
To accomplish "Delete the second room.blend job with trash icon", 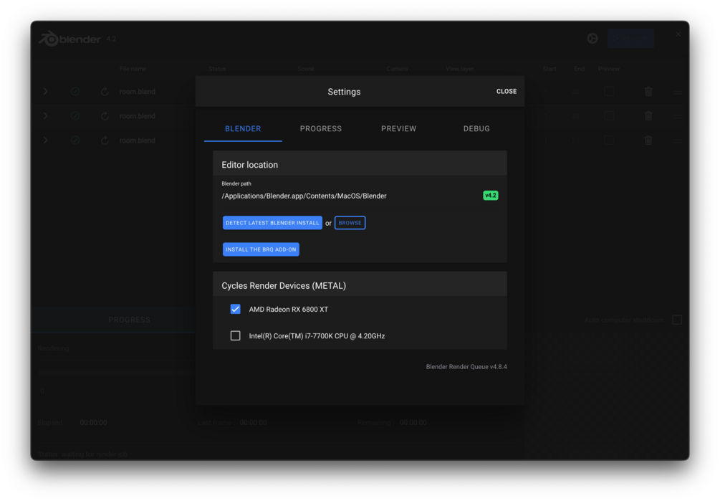I will coord(648,115).
